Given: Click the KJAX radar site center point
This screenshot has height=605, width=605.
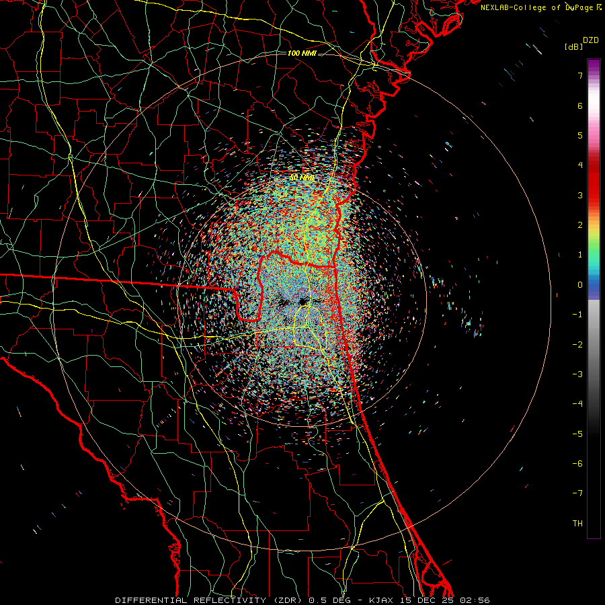Looking at the screenshot, I should click(x=302, y=301).
